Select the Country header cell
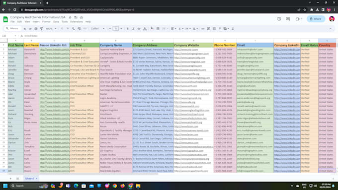The height and width of the screenshot is (190, 338). 327,45
